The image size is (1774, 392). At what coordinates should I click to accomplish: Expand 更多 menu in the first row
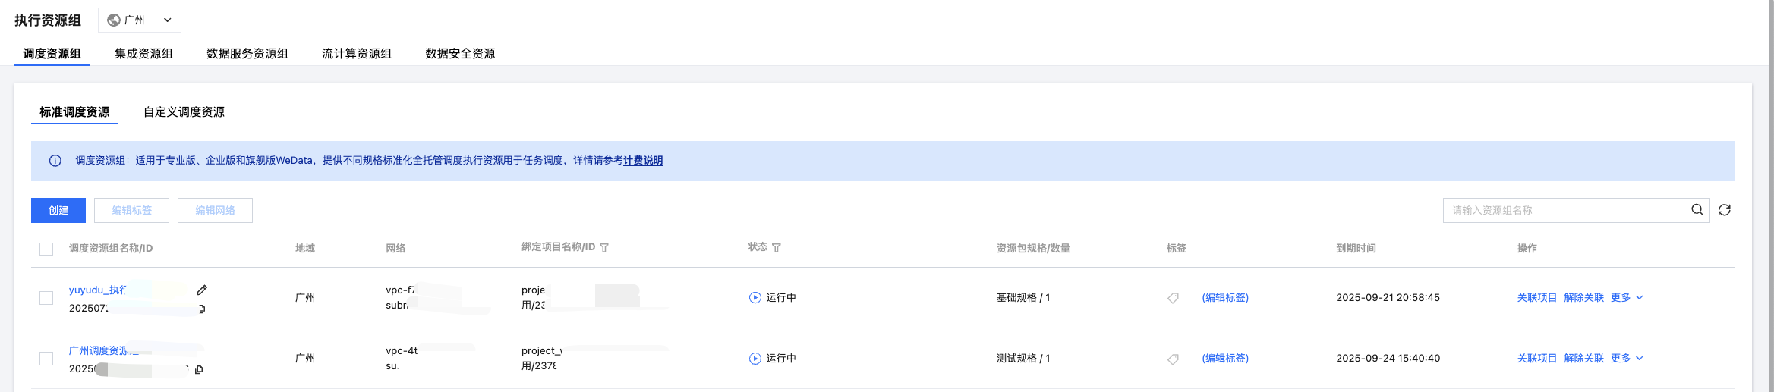1627,298
